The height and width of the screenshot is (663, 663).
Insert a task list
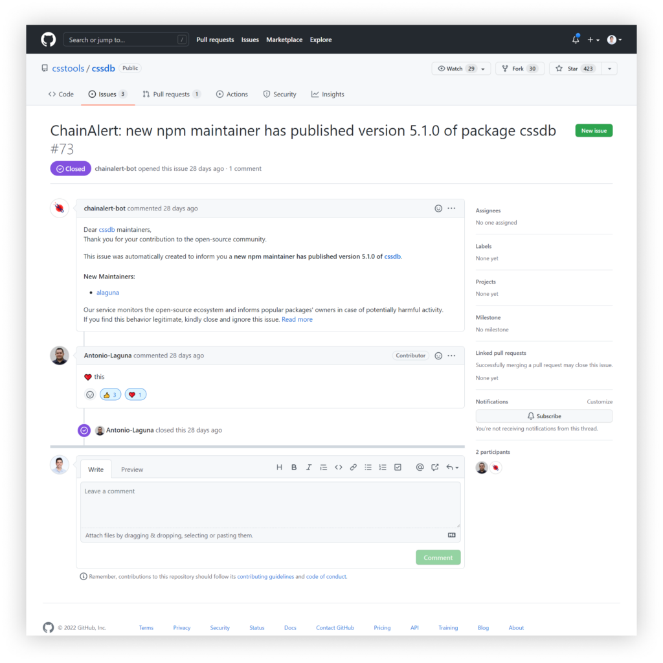point(398,467)
